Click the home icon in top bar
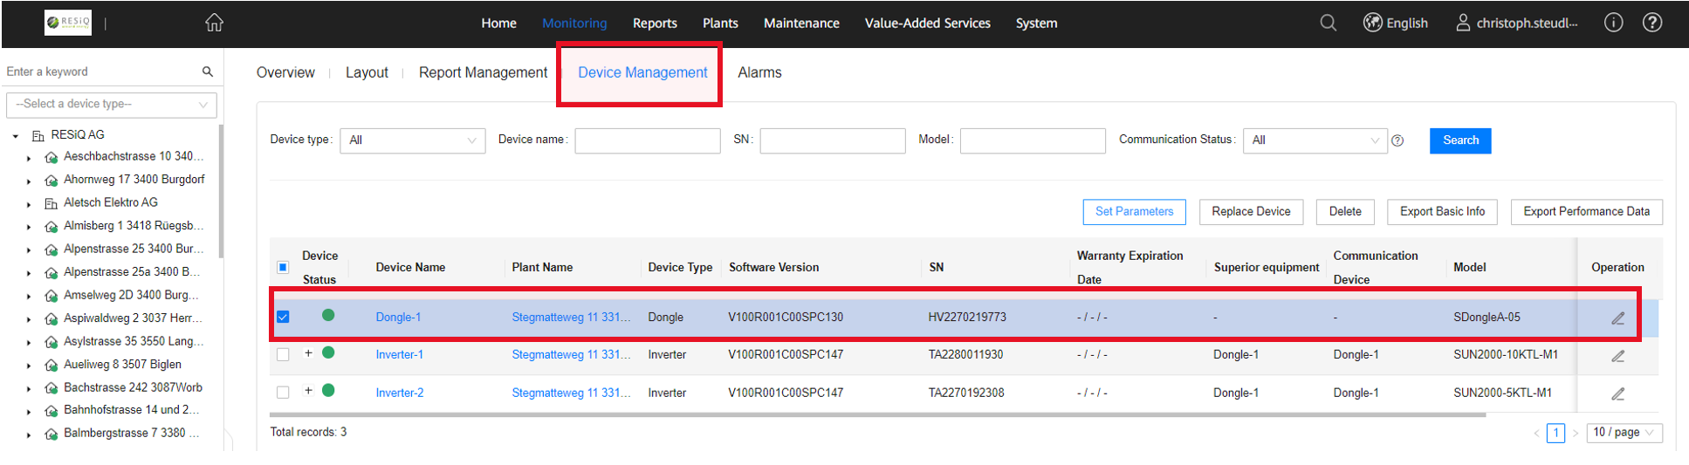The height and width of the screenshot is (465, 1689). click(214, 23)
